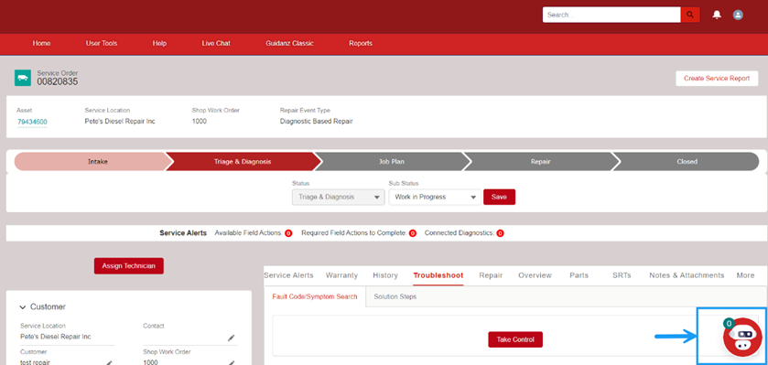This screenshot has height=365, width=768.
Task: Click Diagnostic Based Repair text
Action: [317, 122]
